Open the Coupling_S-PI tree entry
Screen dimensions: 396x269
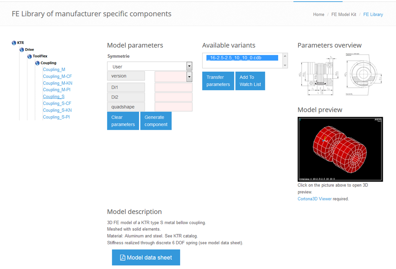click(56, 117)
